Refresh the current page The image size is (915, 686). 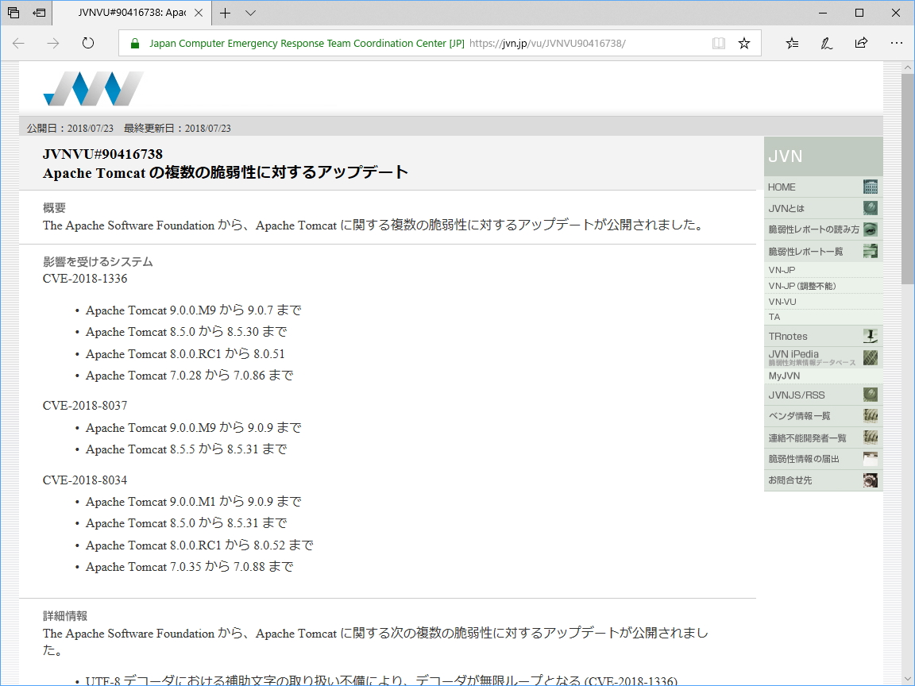(87, 43)
